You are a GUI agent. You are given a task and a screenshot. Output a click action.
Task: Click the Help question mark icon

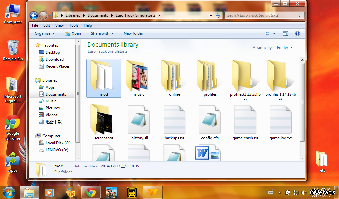297,33
